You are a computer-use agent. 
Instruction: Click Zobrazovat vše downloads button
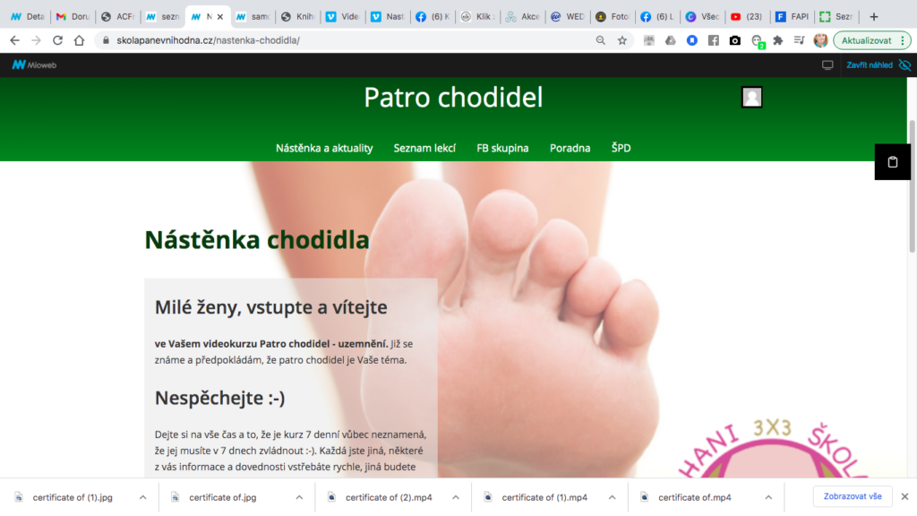[853, 496]
